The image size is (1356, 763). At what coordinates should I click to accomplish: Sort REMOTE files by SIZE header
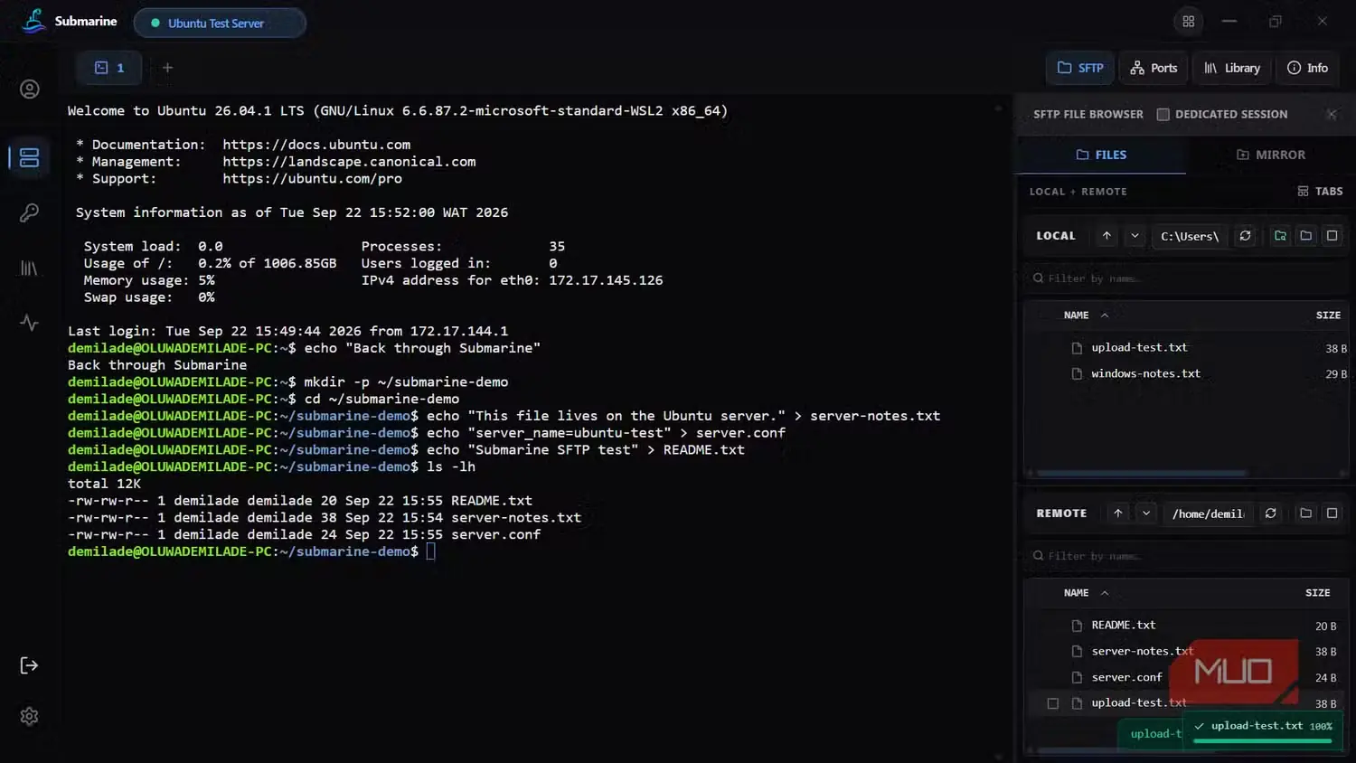(x=1318, y=593)
